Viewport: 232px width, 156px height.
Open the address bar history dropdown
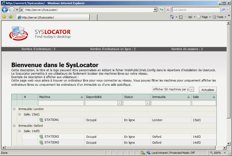pos(155,10)
